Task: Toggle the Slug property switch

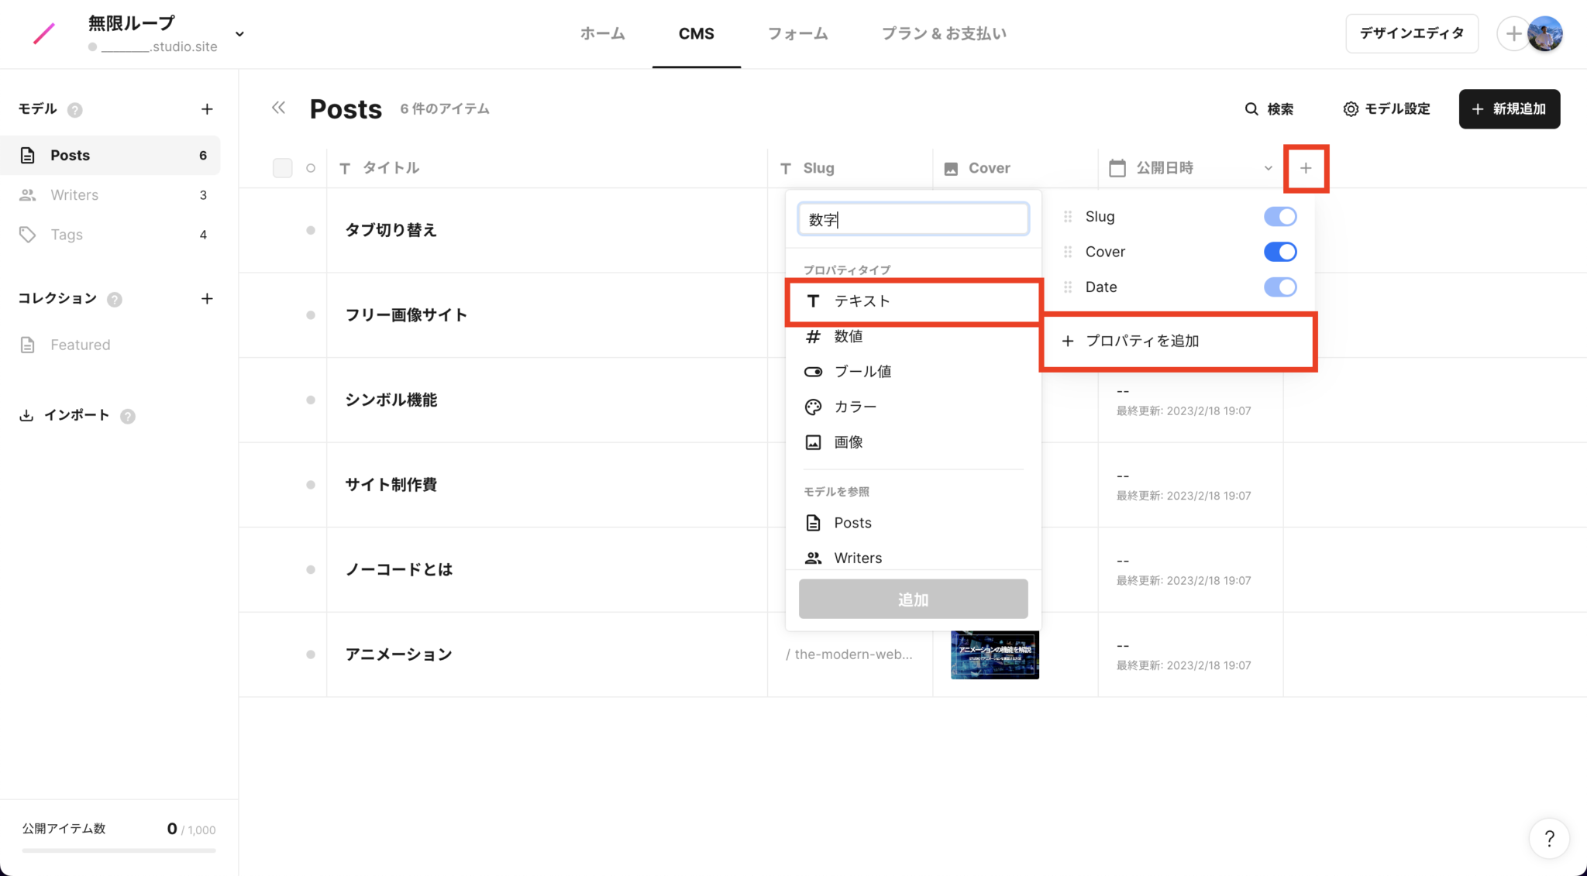Action: pos(1279,217)
